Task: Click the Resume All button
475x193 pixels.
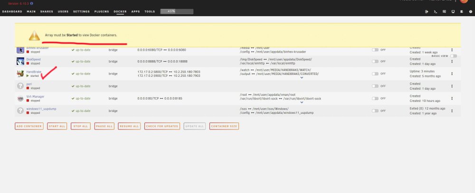Action: 129,126
